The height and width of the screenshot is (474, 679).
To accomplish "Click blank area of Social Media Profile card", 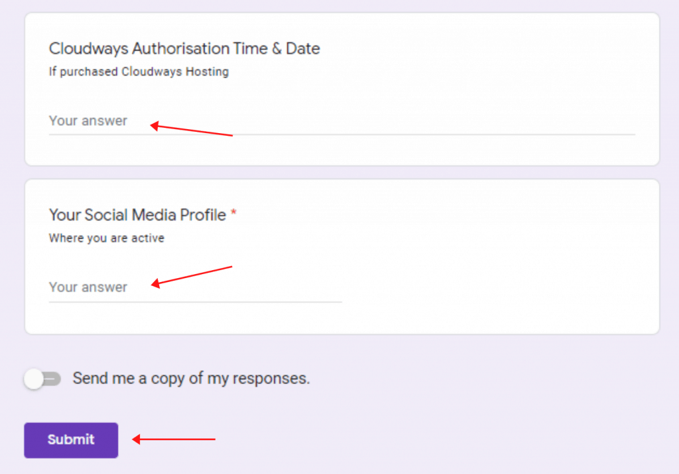I will pyautogui.click(x=497, y=258).
